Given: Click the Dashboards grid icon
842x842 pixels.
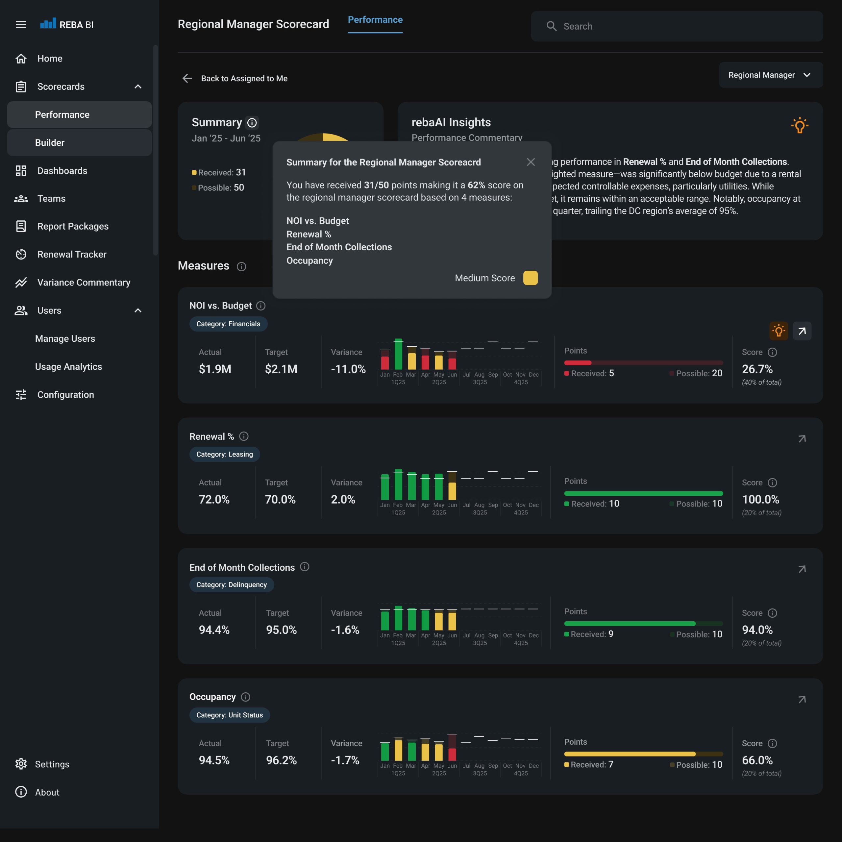Looking at the screenshot, I should click(x=21, y=171).
